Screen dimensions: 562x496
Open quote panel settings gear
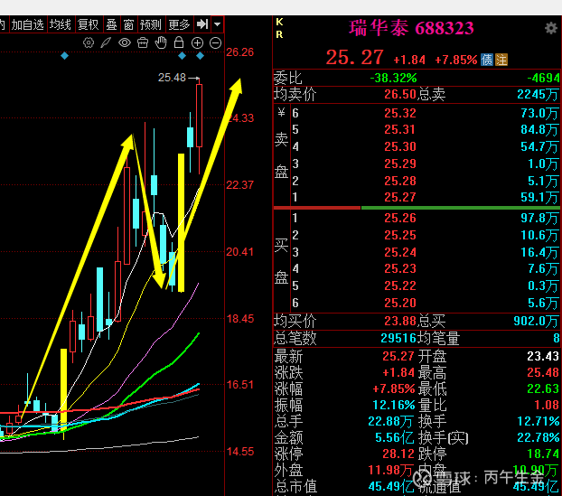click(x=550, y=28)
